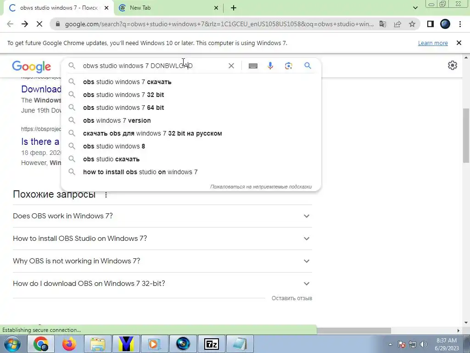The width and height of the screenshot is (470, 353).
Task: Click the volume speaker tray icon
Action: click(x=423, y=344)
